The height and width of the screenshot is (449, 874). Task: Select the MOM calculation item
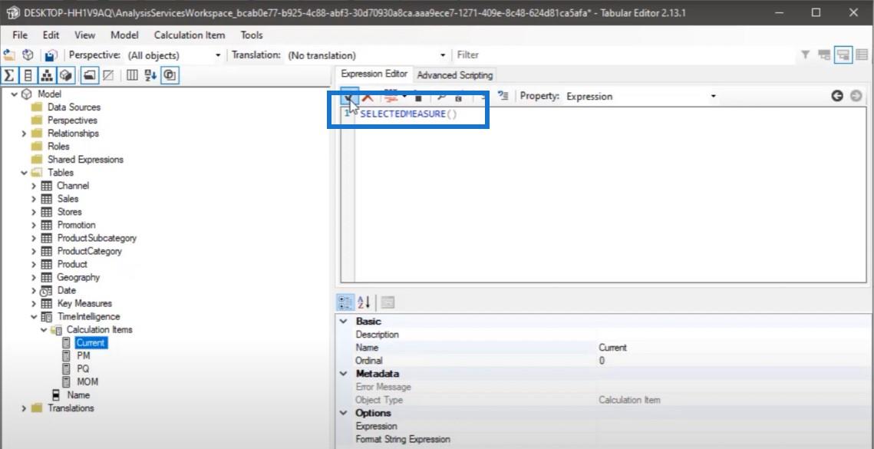coord(87,382)
